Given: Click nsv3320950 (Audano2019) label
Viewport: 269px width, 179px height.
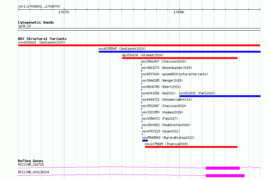Looking at the screenshot, I should coord(162,112).
